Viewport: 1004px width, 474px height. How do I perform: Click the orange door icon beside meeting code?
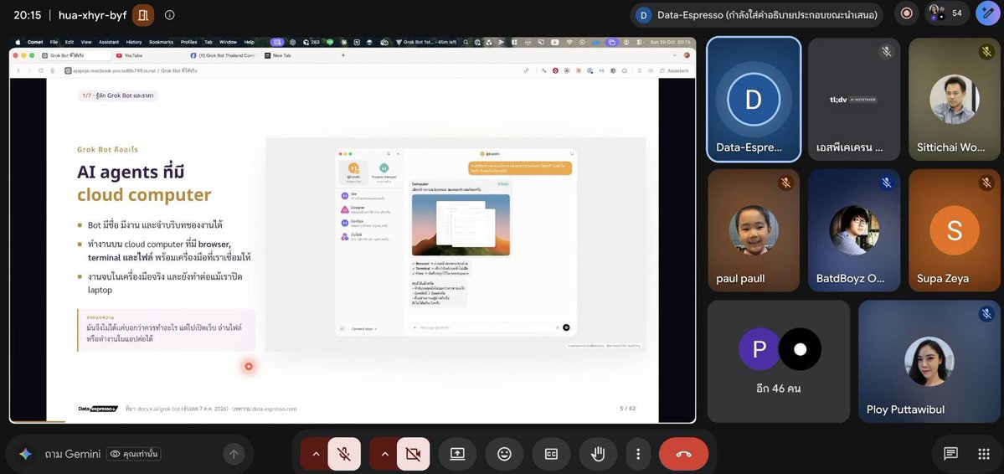pos(143,15)
